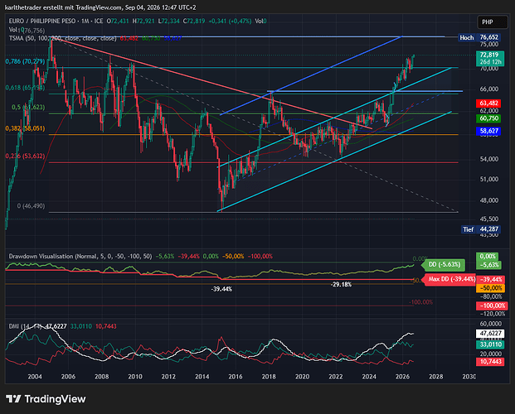Click the blue 58,627 moving average axis label
The image size is (515, 414).
pos(489,131)
